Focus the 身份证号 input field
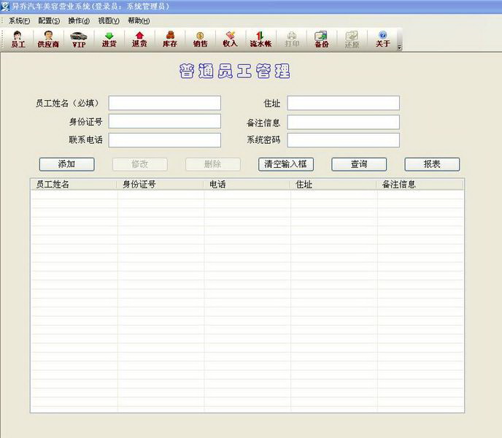502x438 pixels. pos(165,121)
